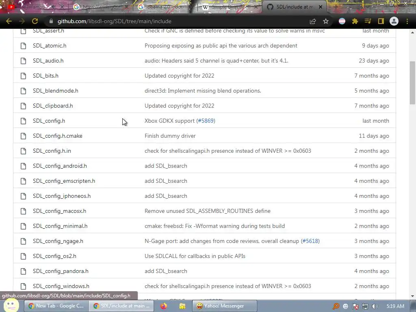This screenshot has height=312, width=416.
Task: Toggle the Chrome side panel
Action: point(381,21)
